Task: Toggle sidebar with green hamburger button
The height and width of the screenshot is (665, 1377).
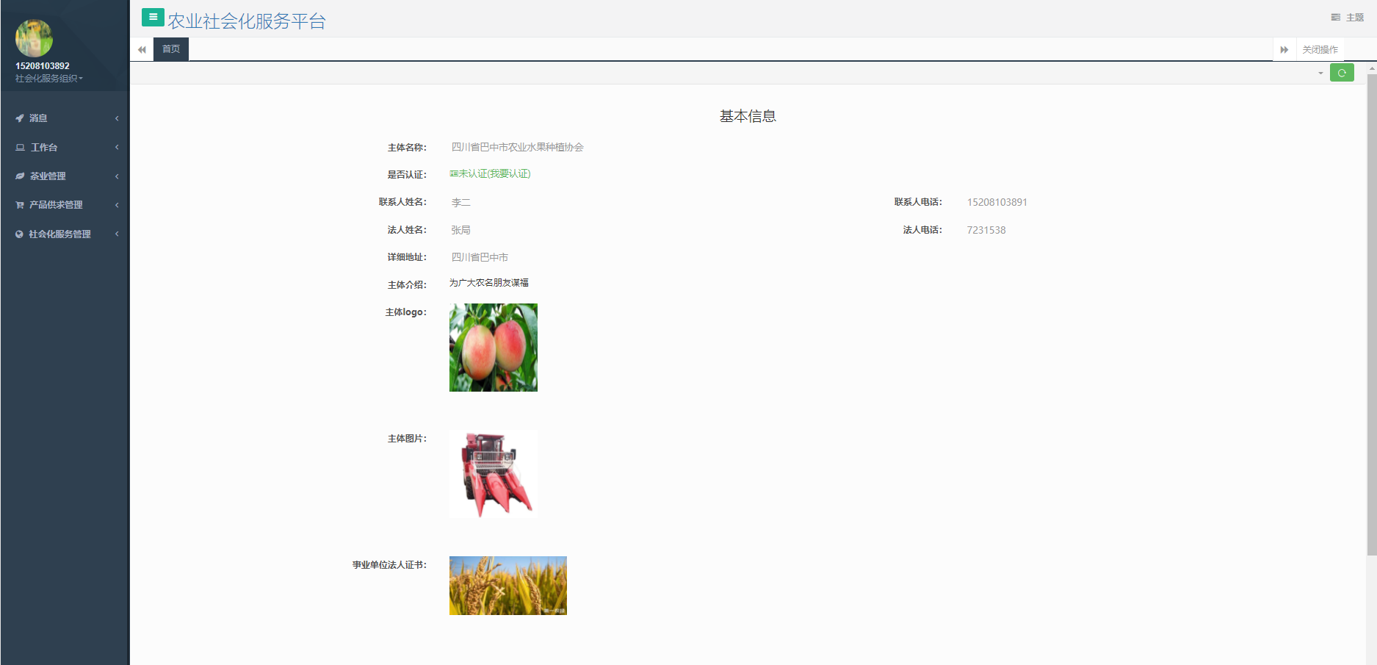Action: coord(153,17)
